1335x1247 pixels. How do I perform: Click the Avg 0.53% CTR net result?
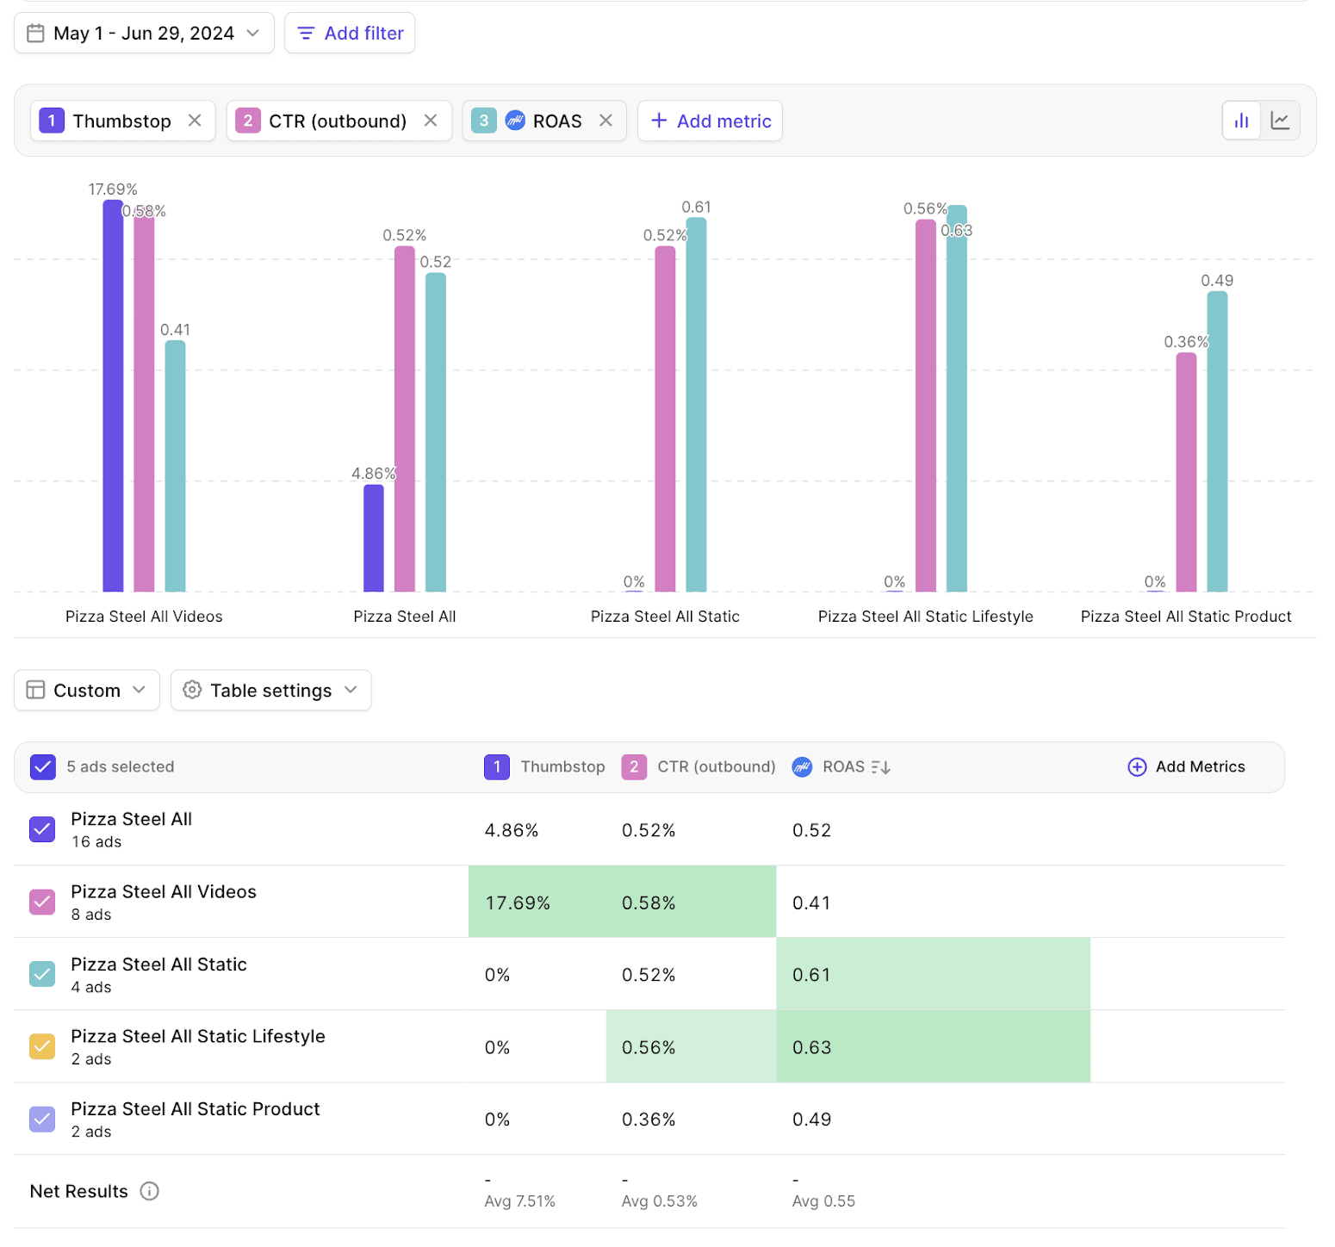point(659,1200)
